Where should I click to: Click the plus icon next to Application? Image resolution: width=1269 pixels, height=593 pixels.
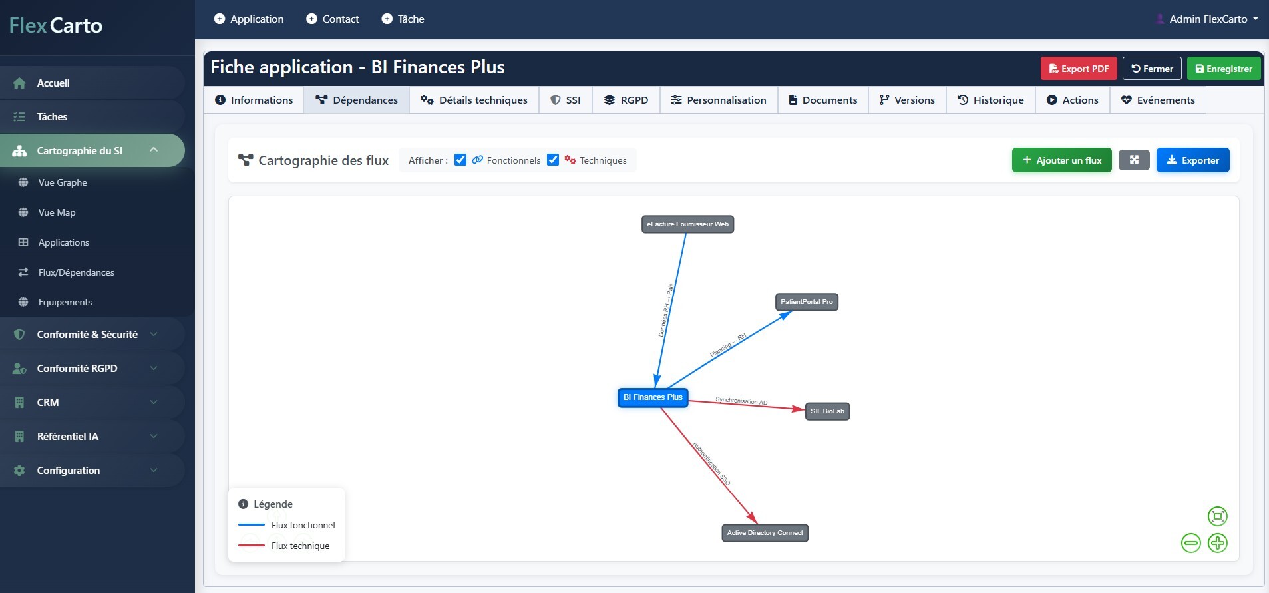pyautogui.click(x=220, y=19)
